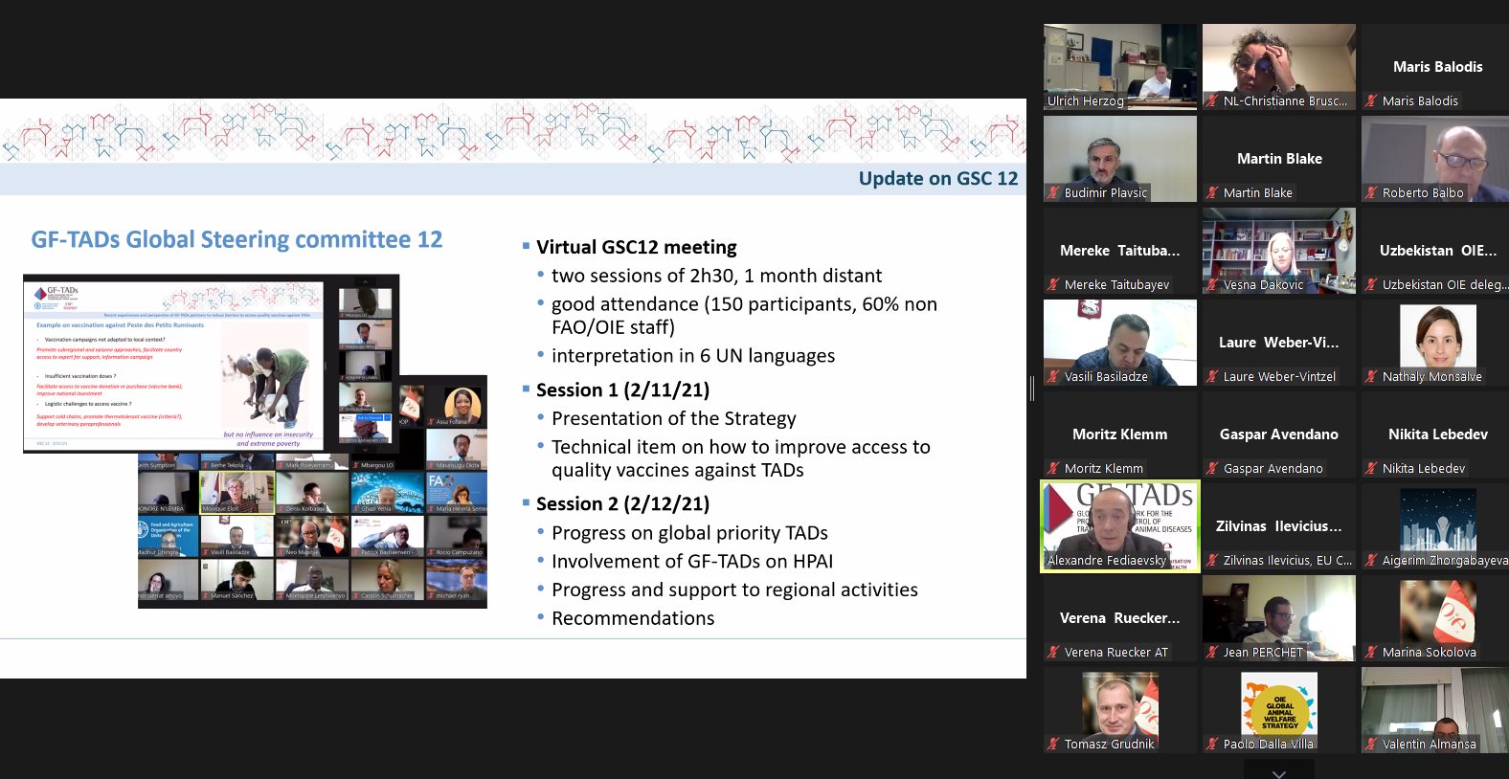Click Jean PERCHET's muted microphone icon
Viewport: 1509px width, 779px height.
click(x=1212, y=652)
